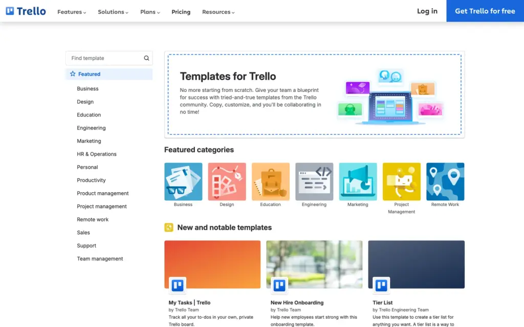
Task: Select Project management in the sidebar
Action: pyautogui.click(x=102, y=206)
